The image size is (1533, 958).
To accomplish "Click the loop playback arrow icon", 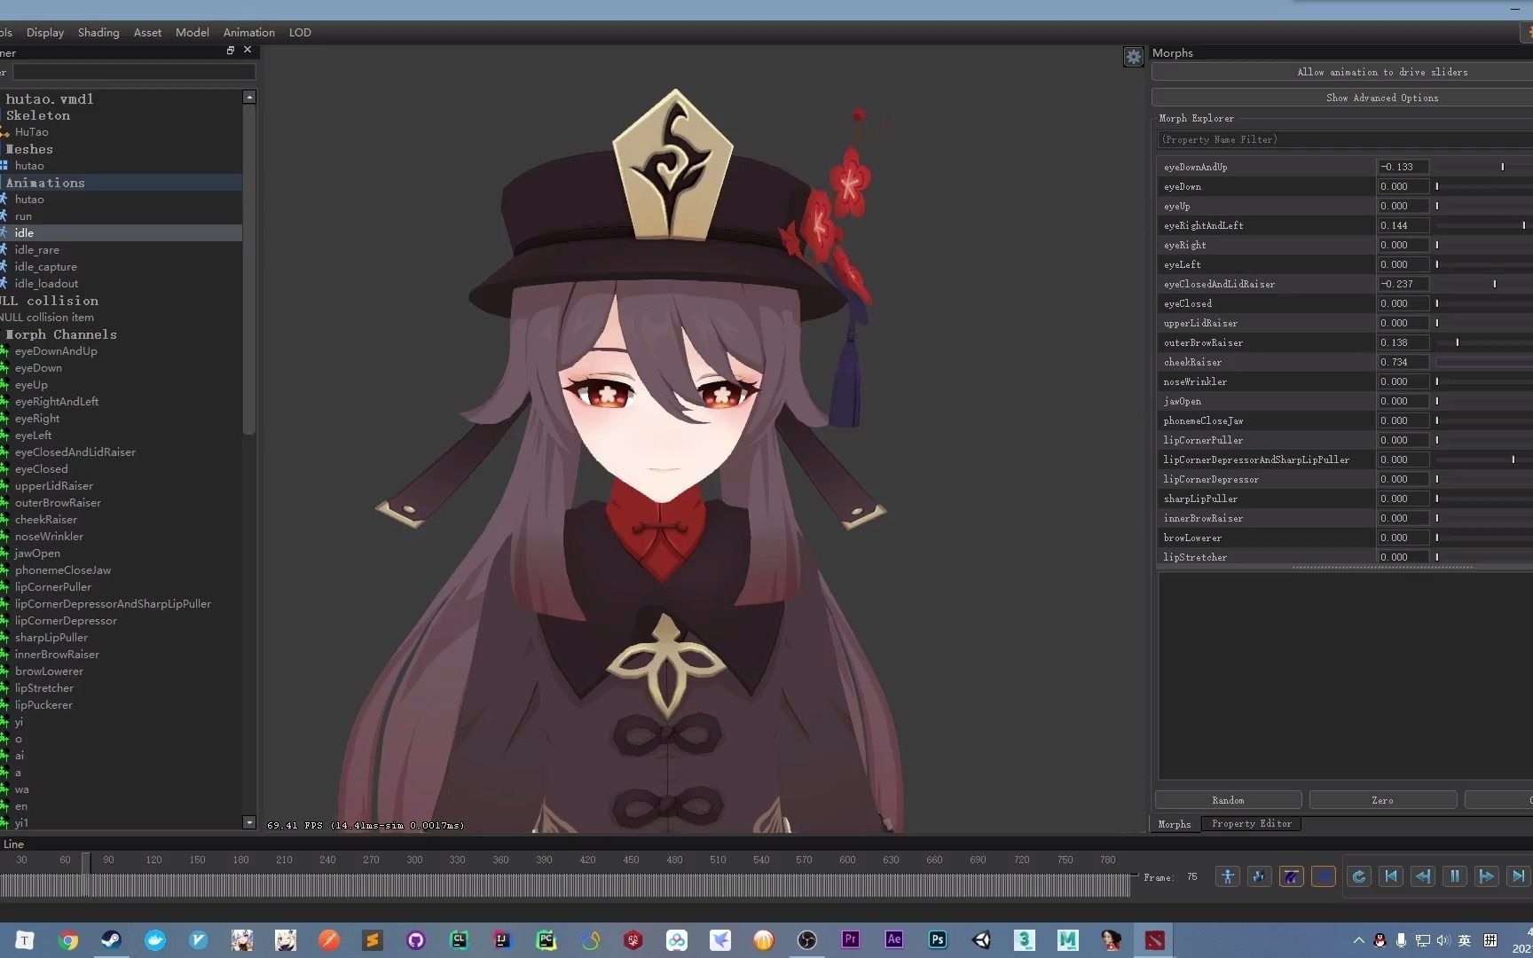I will [x=1358, y=876].
